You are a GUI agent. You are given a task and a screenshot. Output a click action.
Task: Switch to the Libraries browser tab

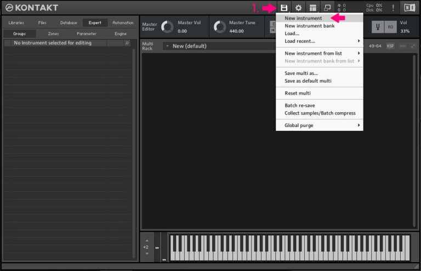[16, 22]
